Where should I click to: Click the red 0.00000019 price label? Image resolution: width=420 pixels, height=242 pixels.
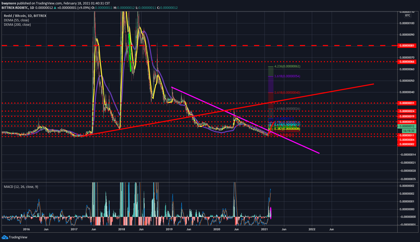(x=407, y=116)
